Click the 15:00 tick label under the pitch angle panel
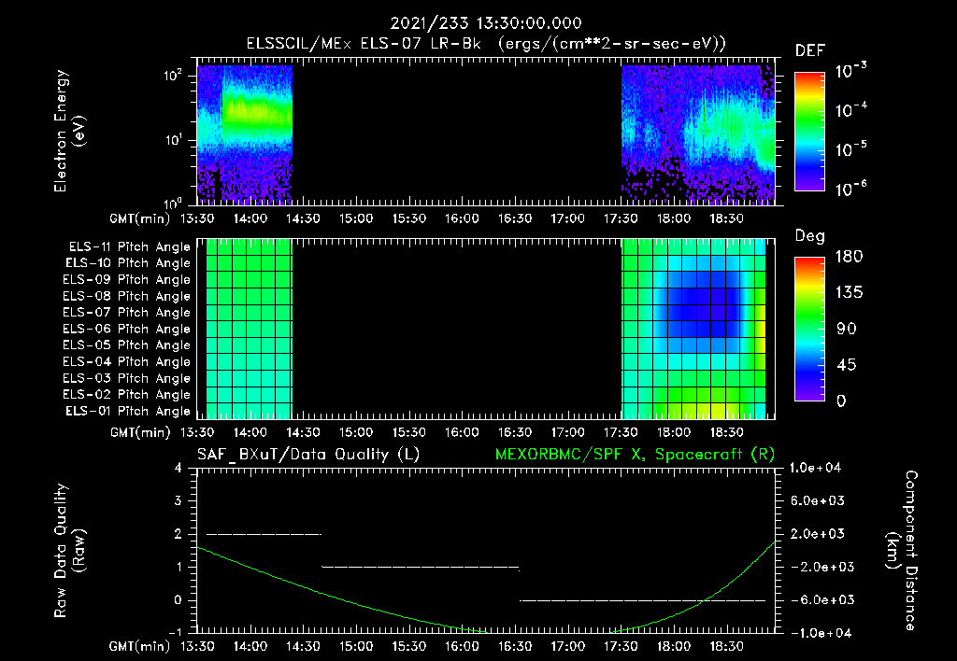This screenshot has width=957, height=661. (x=356, y=432)
